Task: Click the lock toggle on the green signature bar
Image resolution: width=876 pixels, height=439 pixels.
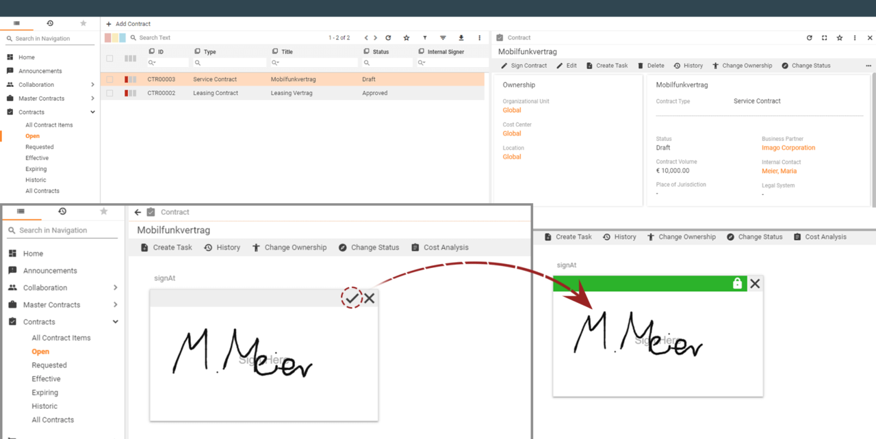Action: [738, 283]
